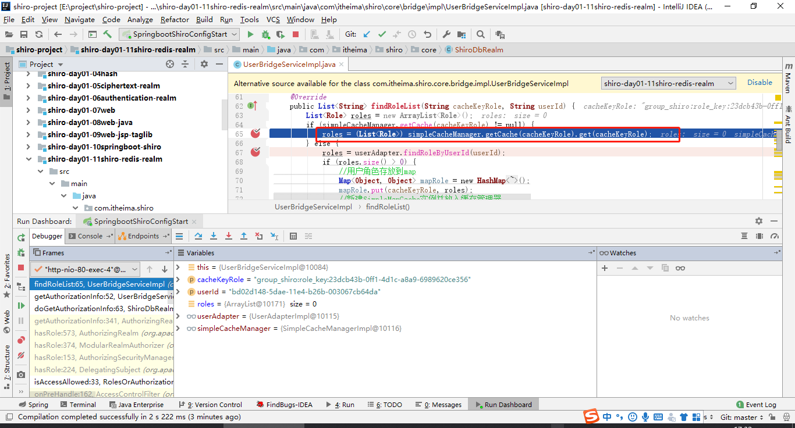Click the Build project hammer icon

pos(107,34)
